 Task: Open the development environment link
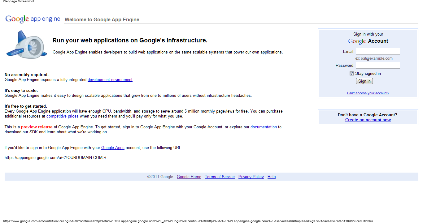(x=110, y=80)
